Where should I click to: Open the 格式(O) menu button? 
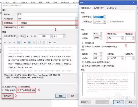[7, 96]
